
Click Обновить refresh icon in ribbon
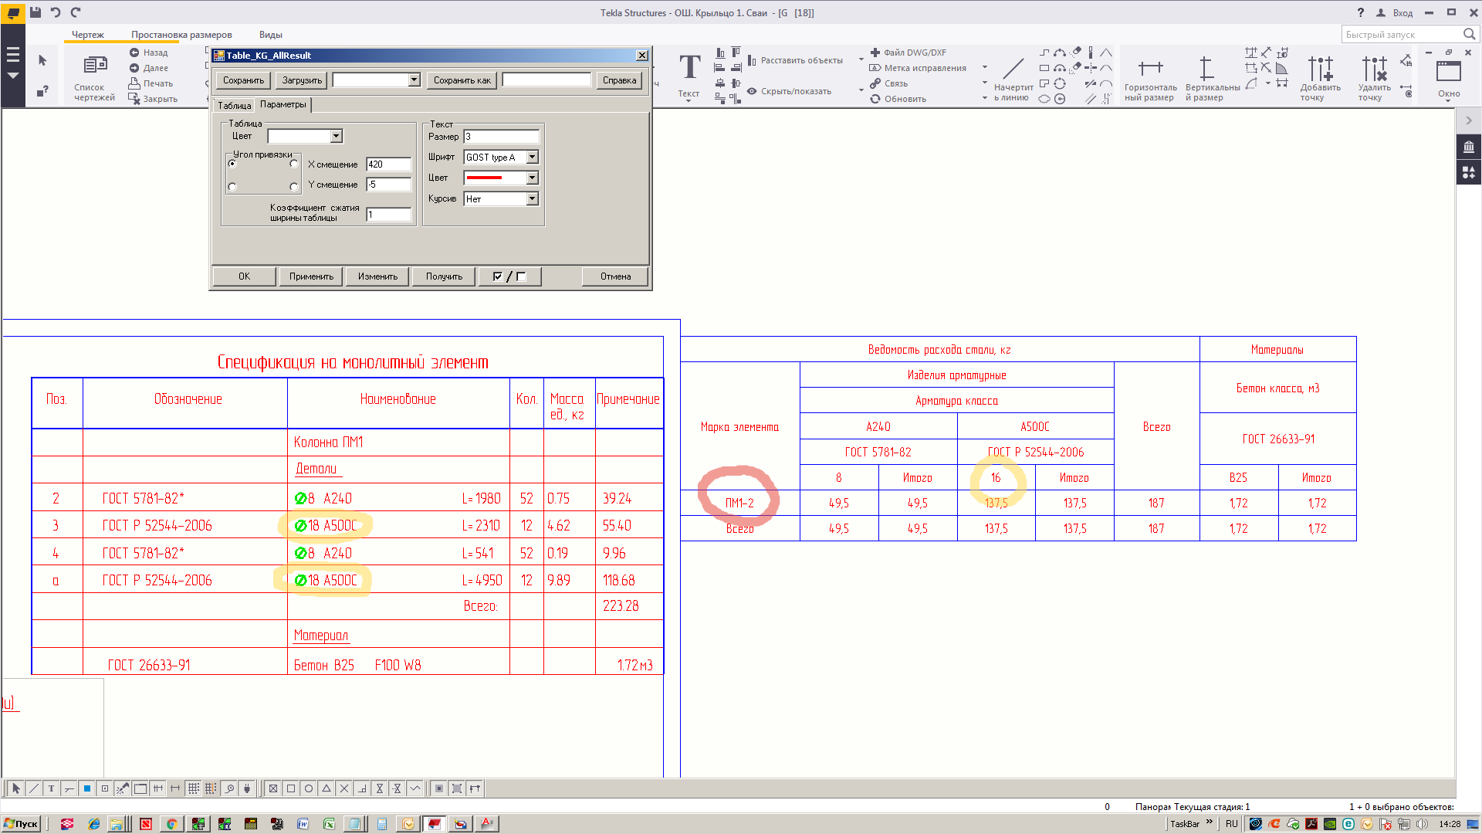click(x=875, y=99)
